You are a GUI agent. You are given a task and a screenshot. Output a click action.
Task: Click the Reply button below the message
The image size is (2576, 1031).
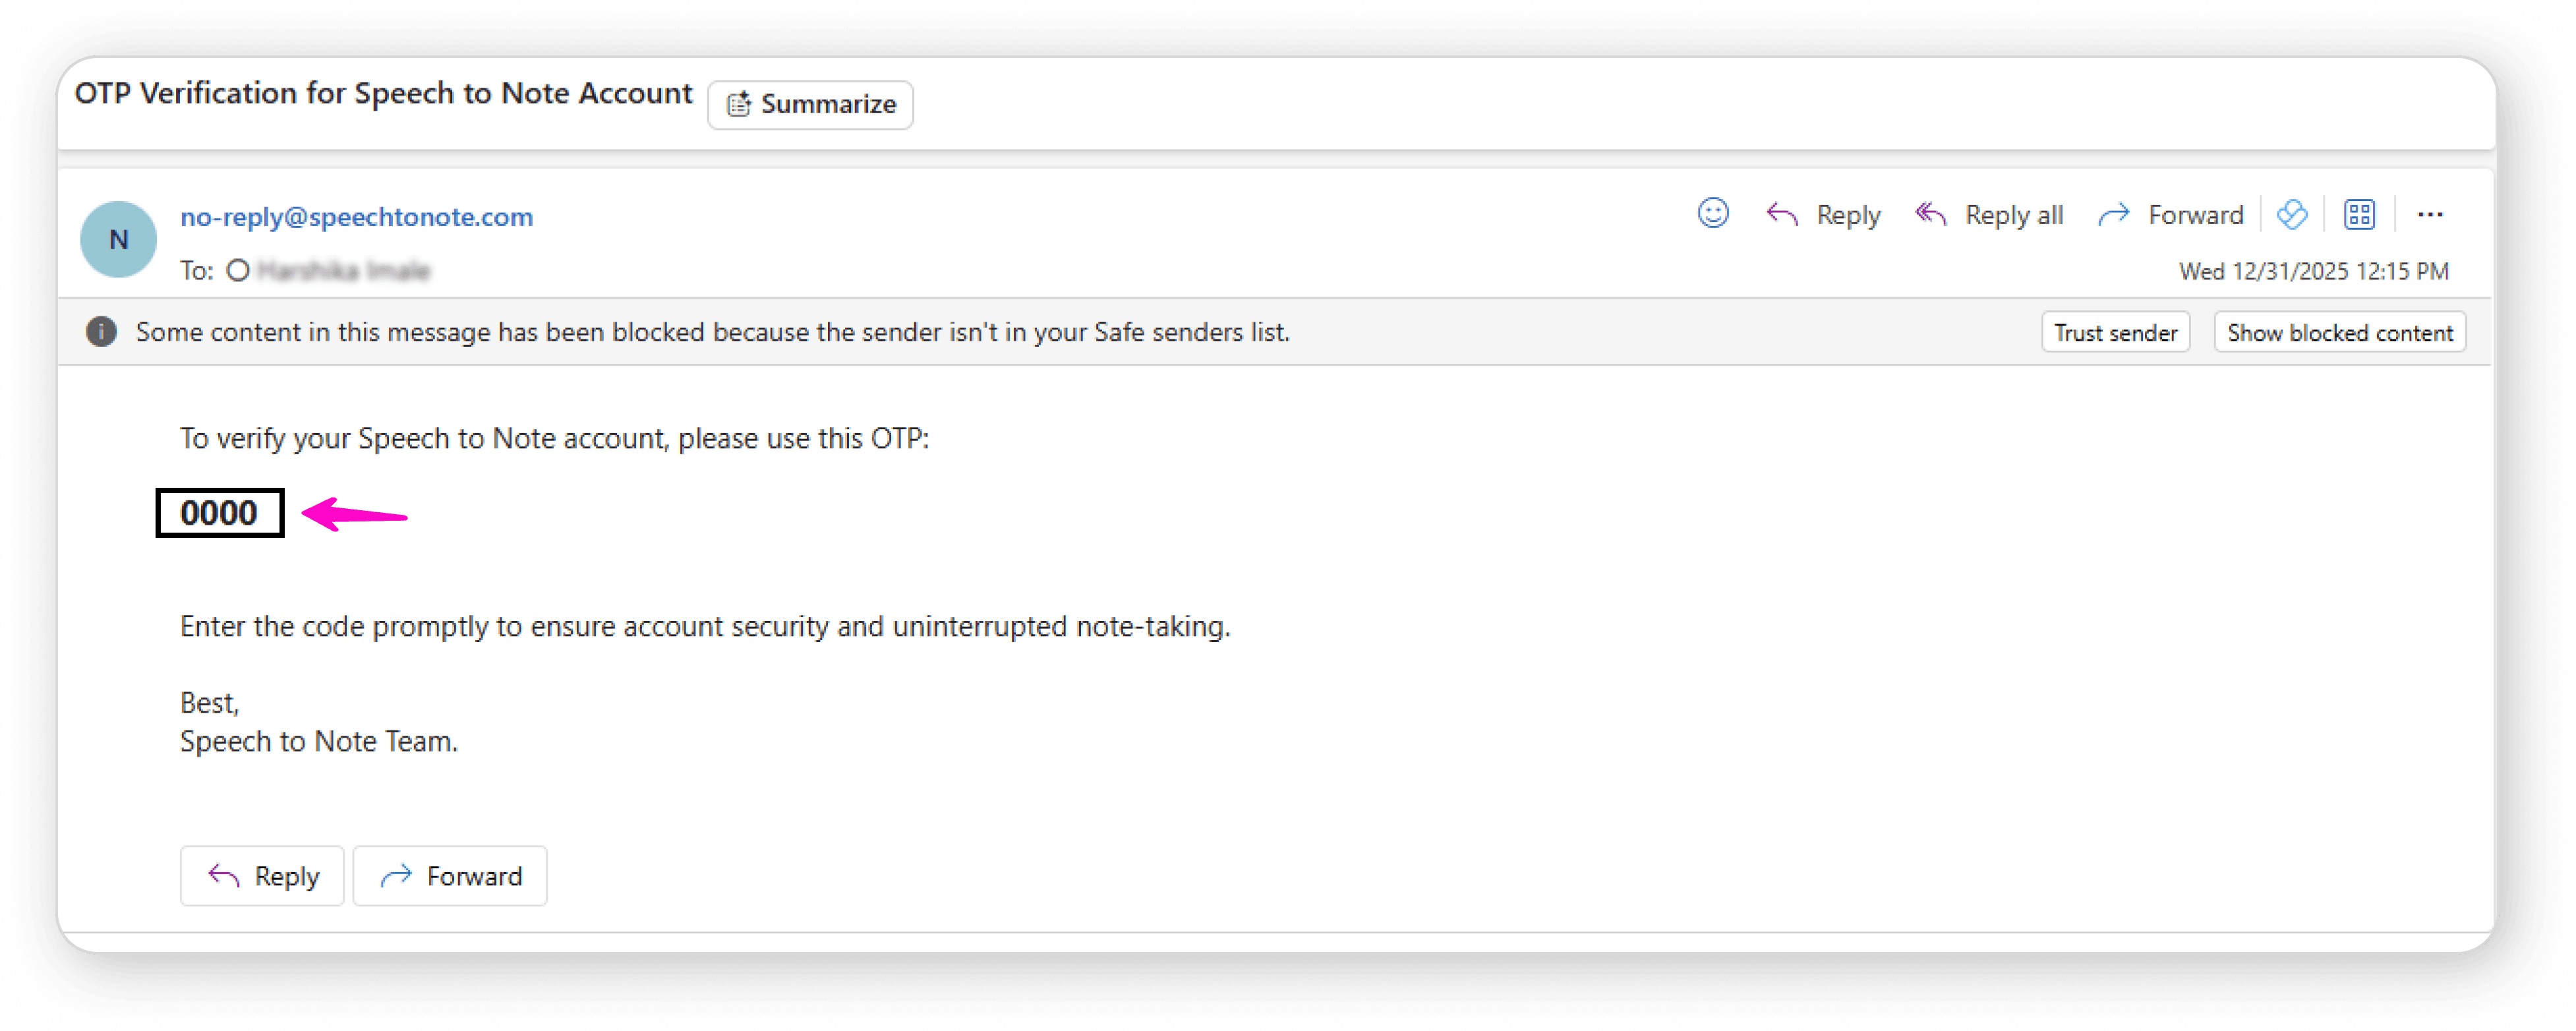click(262, 876)
